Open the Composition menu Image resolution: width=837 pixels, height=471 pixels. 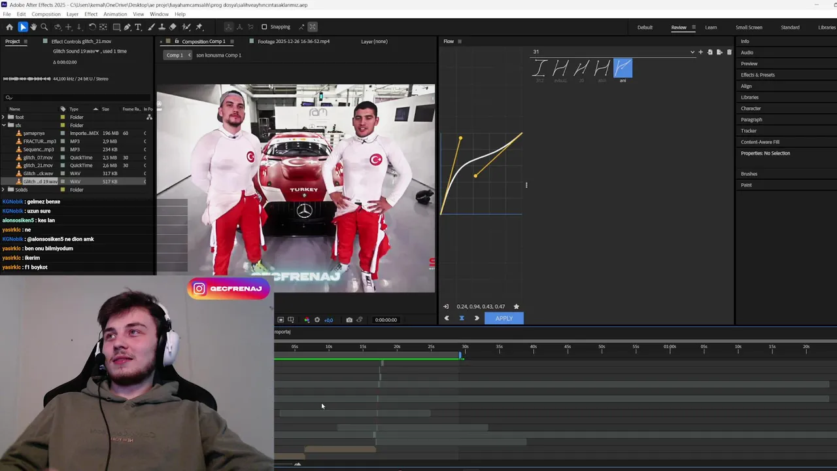click(46, 14)
